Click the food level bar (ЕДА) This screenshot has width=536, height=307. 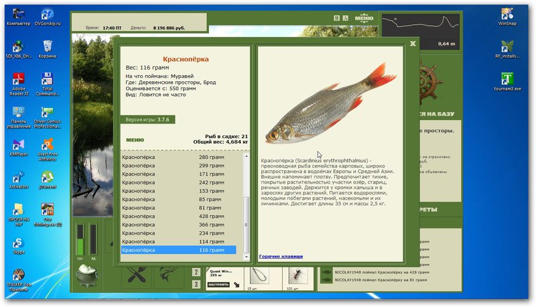80,240
